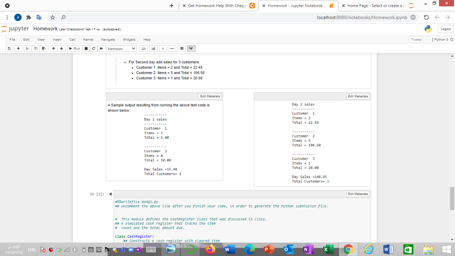This screenshot has width=455, height=256.
Task: Save the notebook using the floppy disk icon
Action: tap(9, 48)
